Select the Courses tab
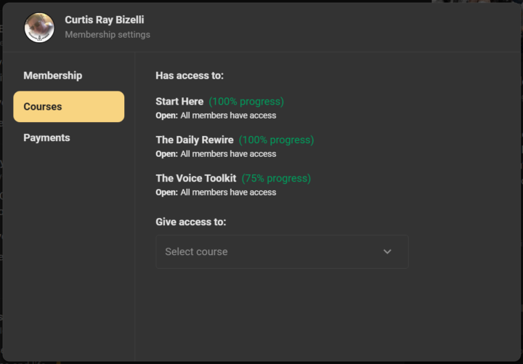This screenshot has width=523, height=364. pos(68,107)
